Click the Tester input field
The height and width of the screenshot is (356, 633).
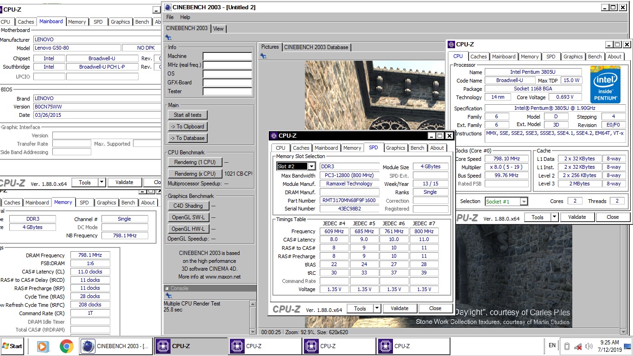click(x=228, y=91)
